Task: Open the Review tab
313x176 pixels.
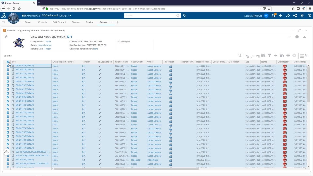Action: tap(90, 22)
